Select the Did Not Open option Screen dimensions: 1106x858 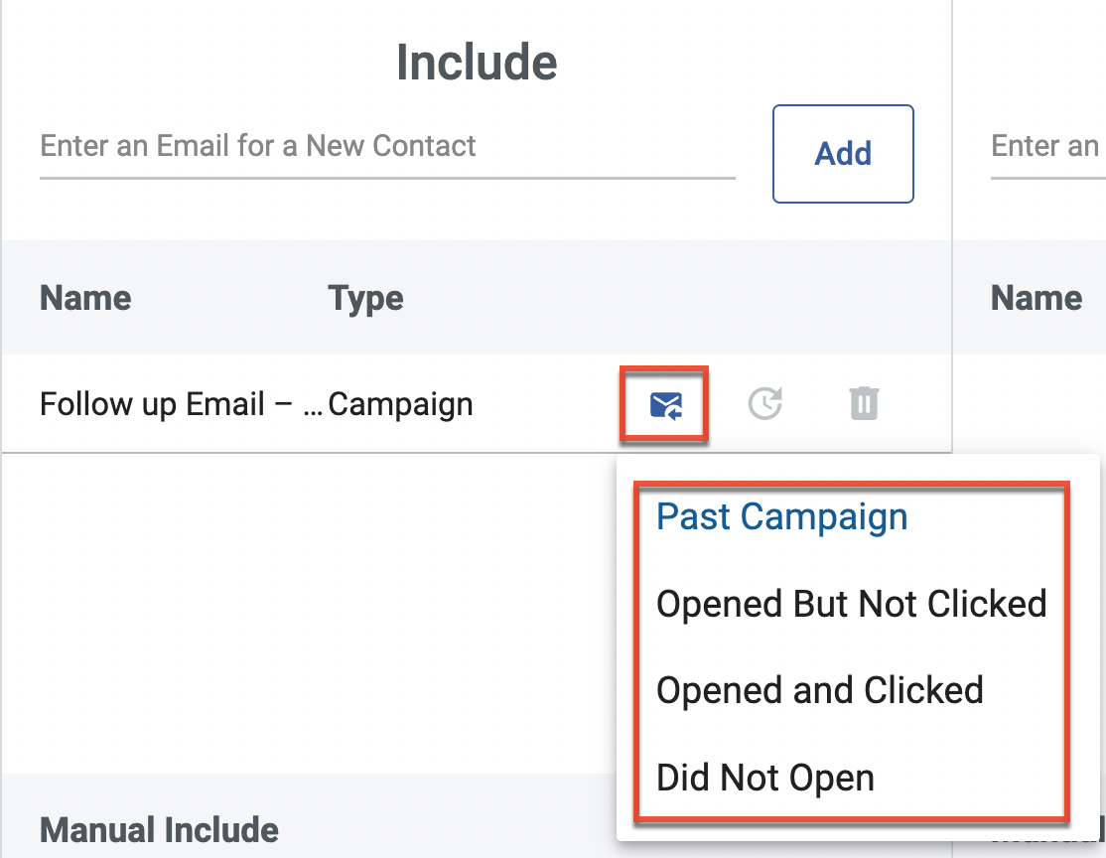764,778
